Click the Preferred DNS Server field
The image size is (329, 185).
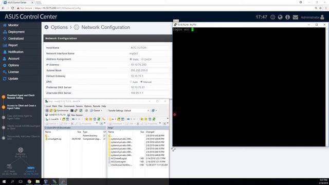[149, 87]
